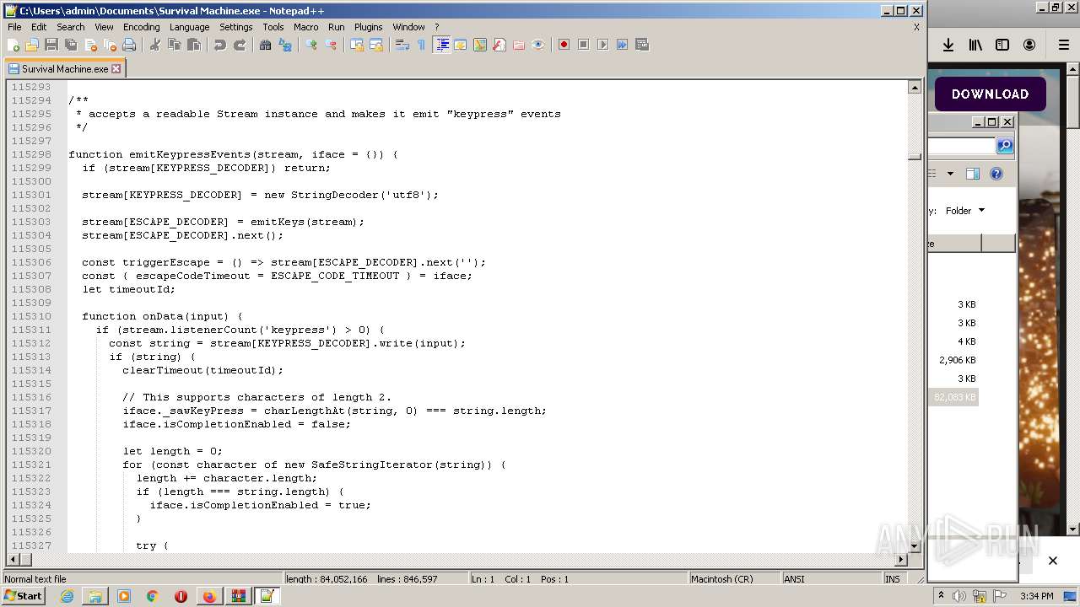Viewport: 1080px width, 607px height.
Task: Cut selection with the scissors icon
Action: click(155, 45)
